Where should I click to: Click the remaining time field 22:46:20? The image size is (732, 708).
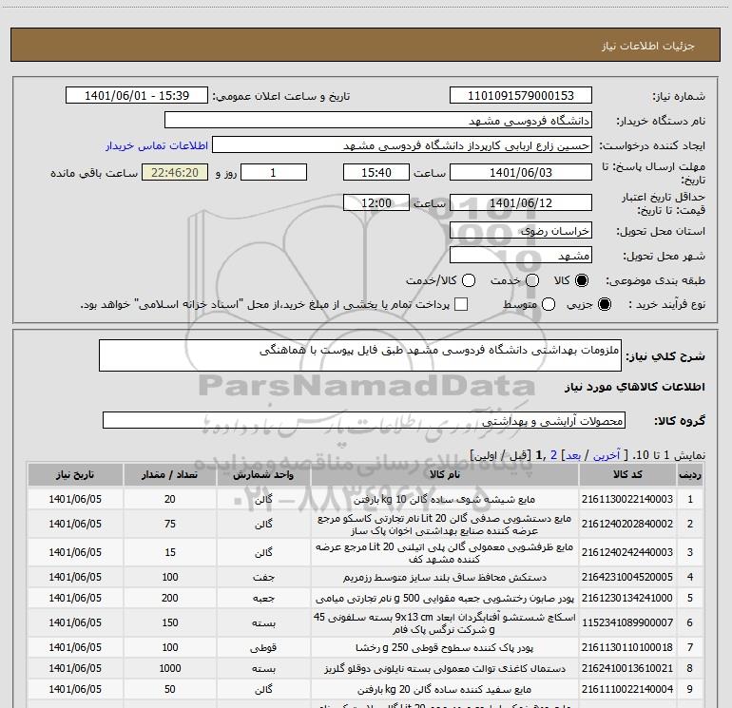pyautogui.click(x=175, y=173)
